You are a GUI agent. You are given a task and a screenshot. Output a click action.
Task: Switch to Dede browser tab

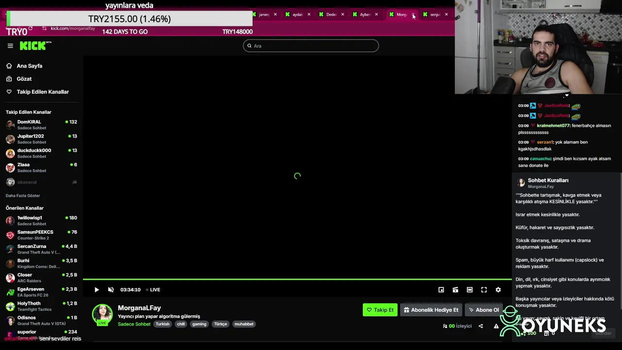[330, 15]
